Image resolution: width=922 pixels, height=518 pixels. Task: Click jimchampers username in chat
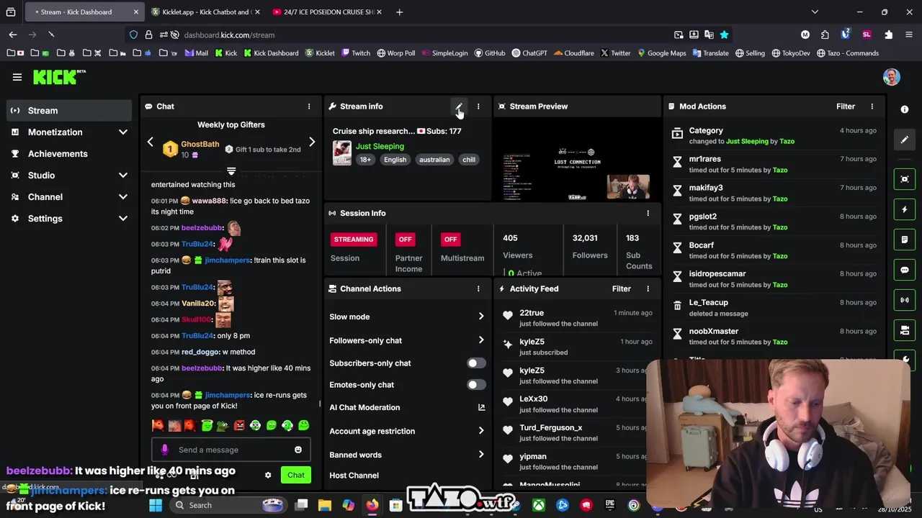coord(228,260)
